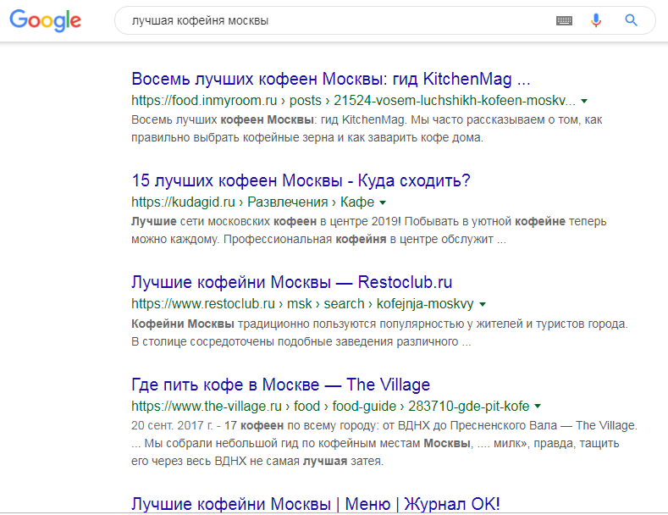
Task: Expand dropdown arrow next to kudagid.ru URL
Action: (383, 202)
